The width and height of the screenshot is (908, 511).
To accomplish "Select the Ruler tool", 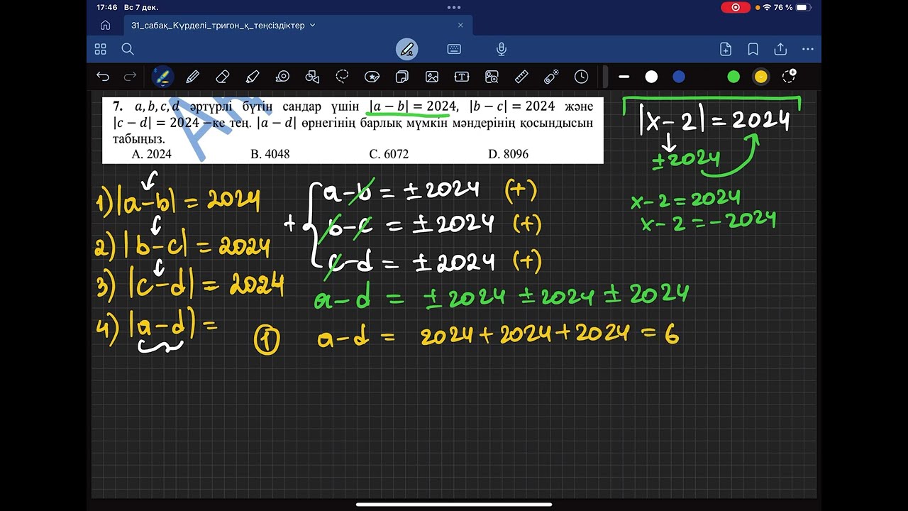I will [x=521, y=77].
